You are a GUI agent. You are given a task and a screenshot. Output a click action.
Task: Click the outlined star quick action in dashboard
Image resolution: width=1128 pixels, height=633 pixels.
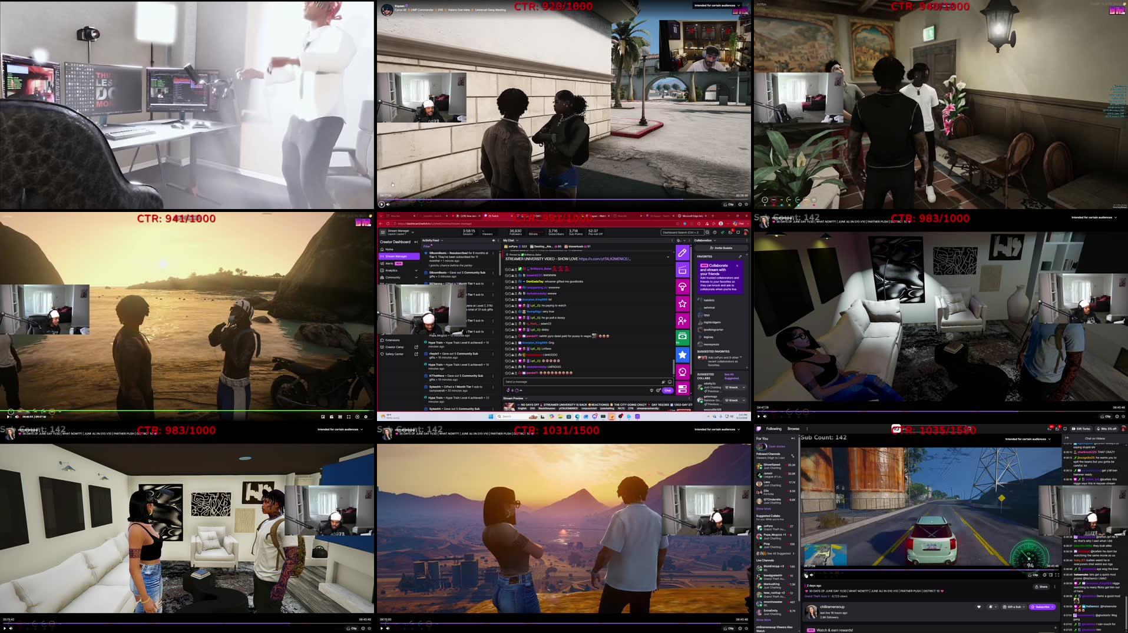[682, 304]
